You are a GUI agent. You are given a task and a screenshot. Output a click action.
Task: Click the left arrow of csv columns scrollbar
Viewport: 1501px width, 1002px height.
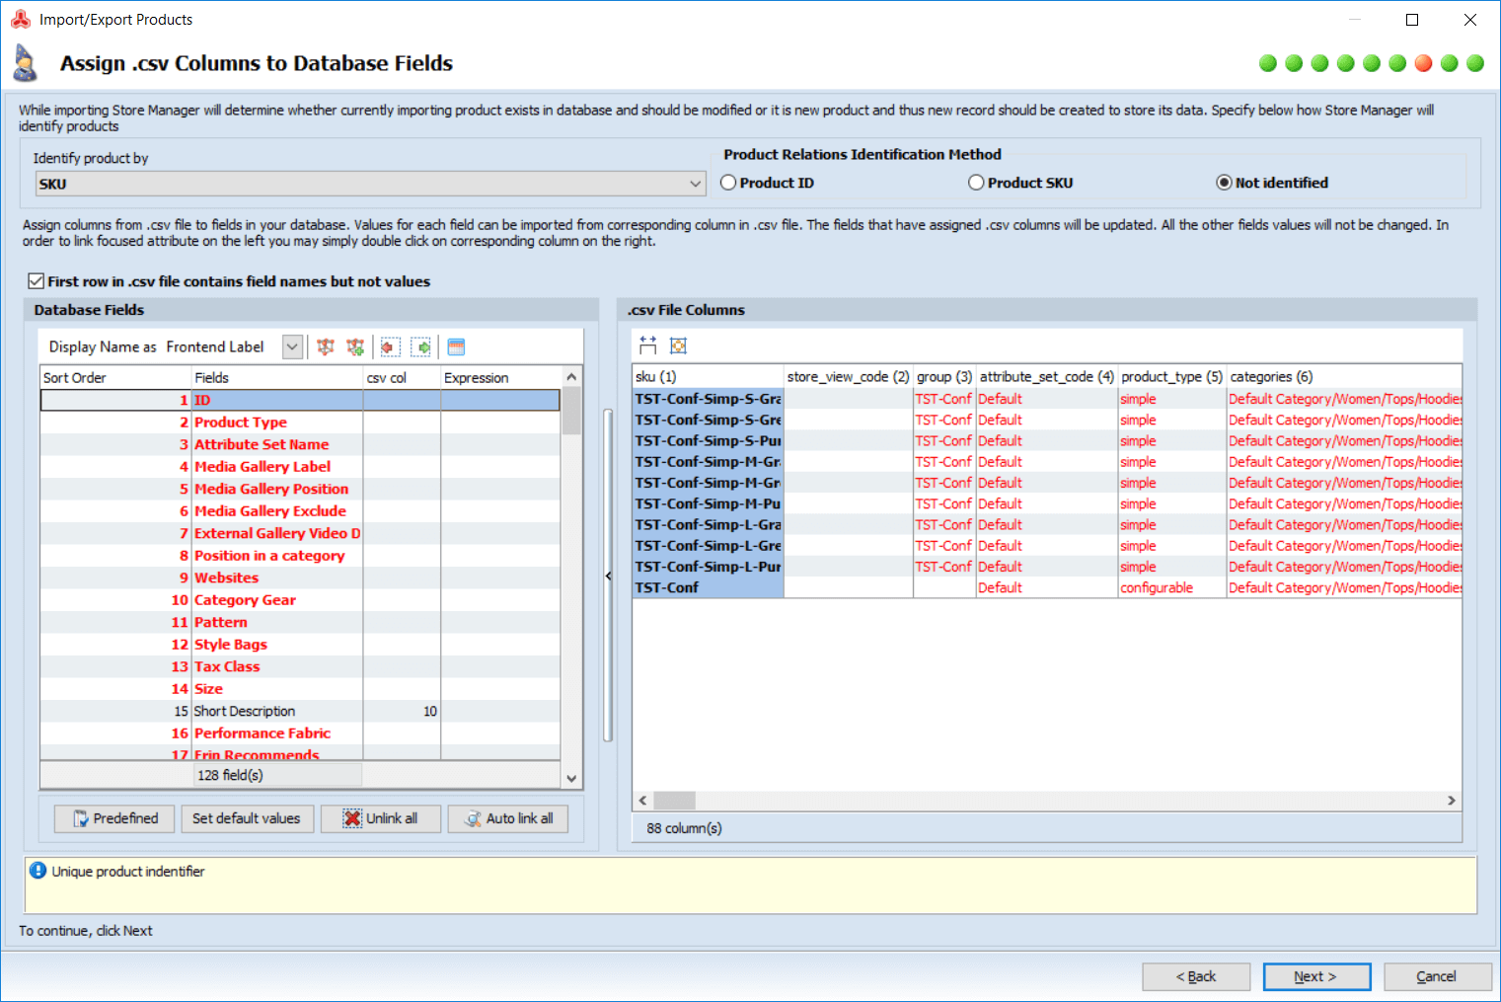pos(642,801)
